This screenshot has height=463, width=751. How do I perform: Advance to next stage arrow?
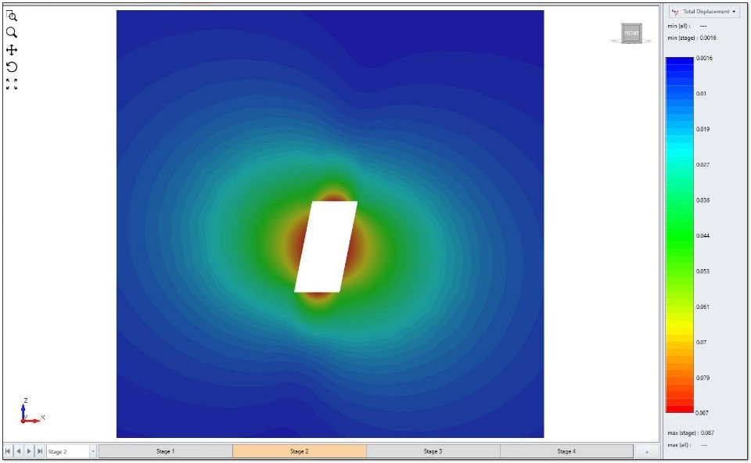30,451
